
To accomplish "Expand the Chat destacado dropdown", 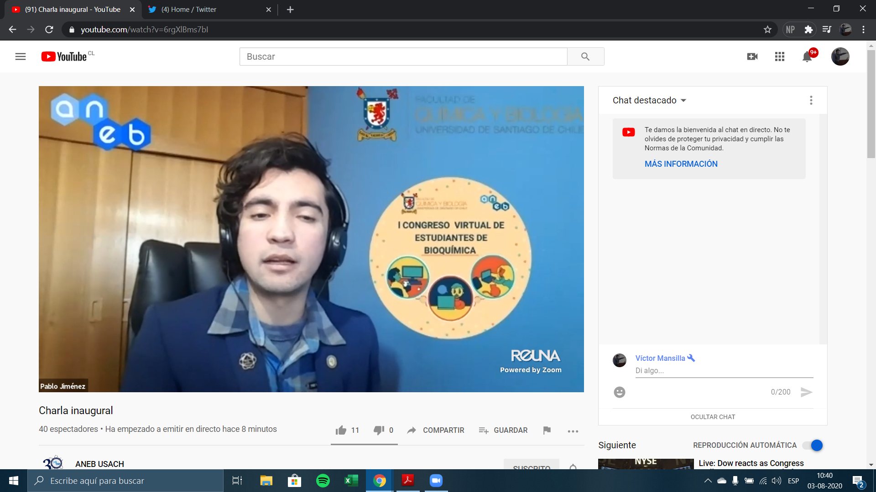I will [649, 100].
